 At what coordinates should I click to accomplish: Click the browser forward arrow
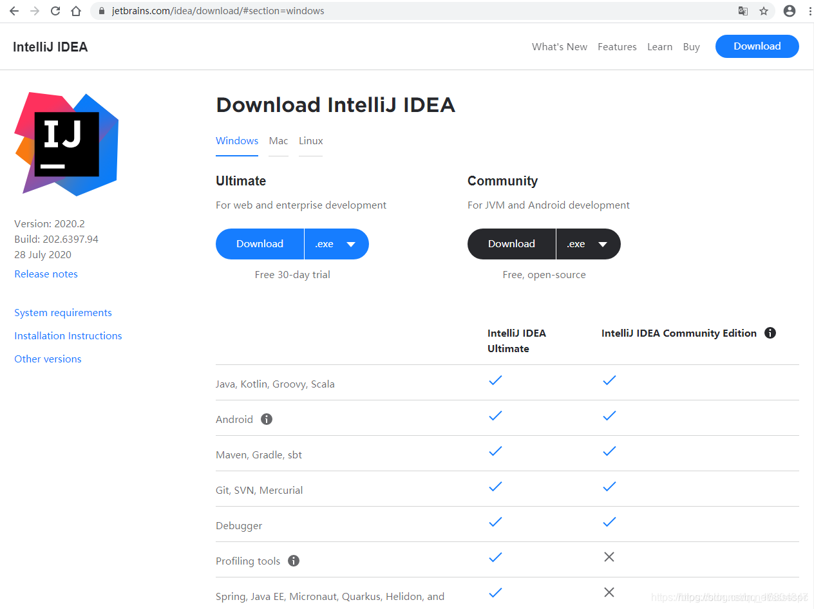pos(35,11)
